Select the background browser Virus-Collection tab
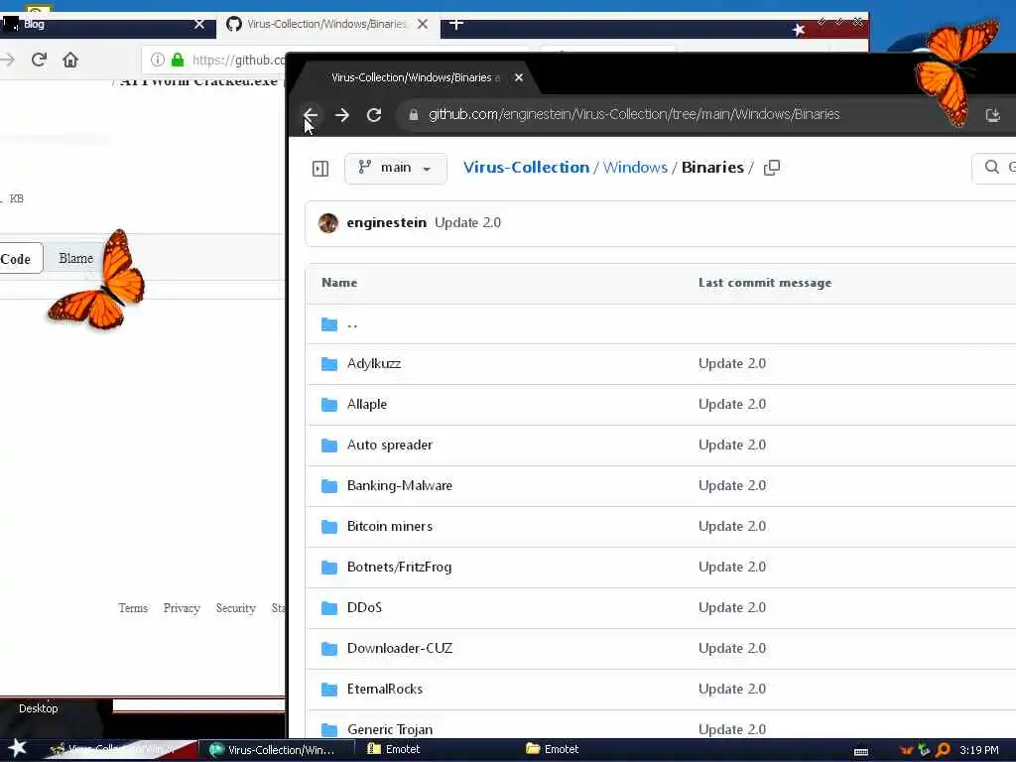1016x762 pixels. tap(325, 25)
